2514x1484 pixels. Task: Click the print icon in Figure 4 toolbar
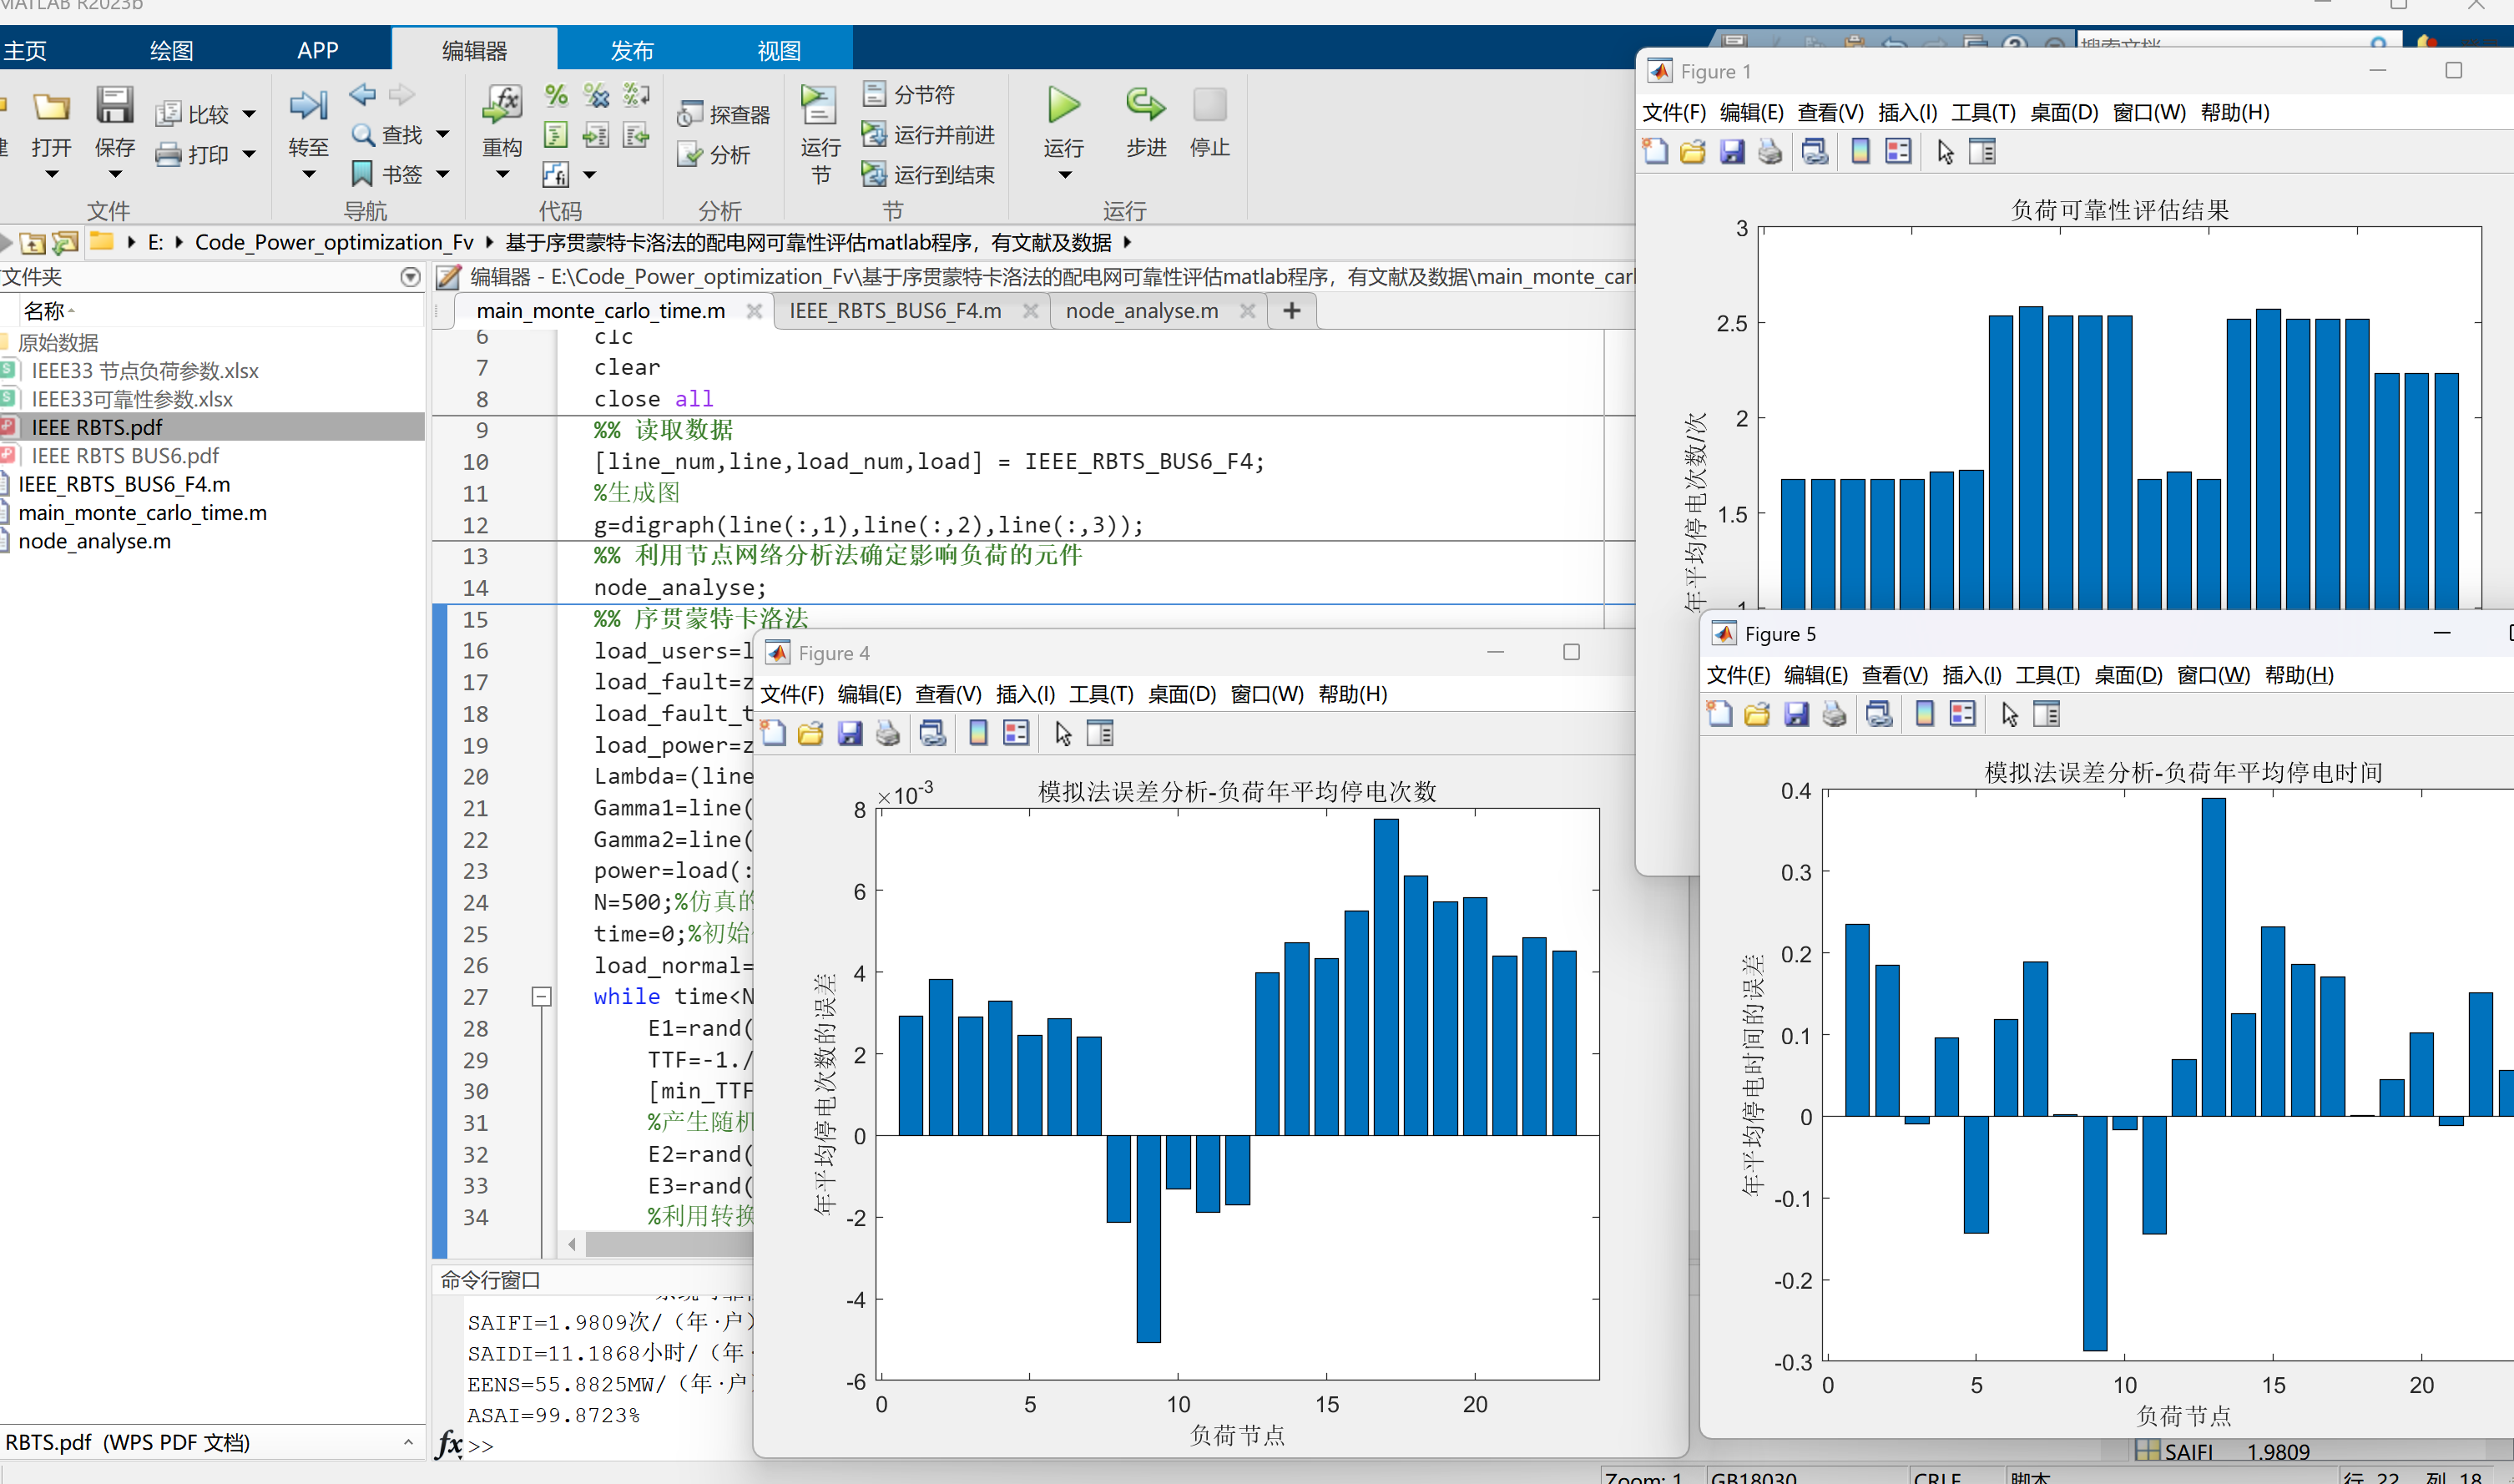pyautogui.click(x=887, y=734)
